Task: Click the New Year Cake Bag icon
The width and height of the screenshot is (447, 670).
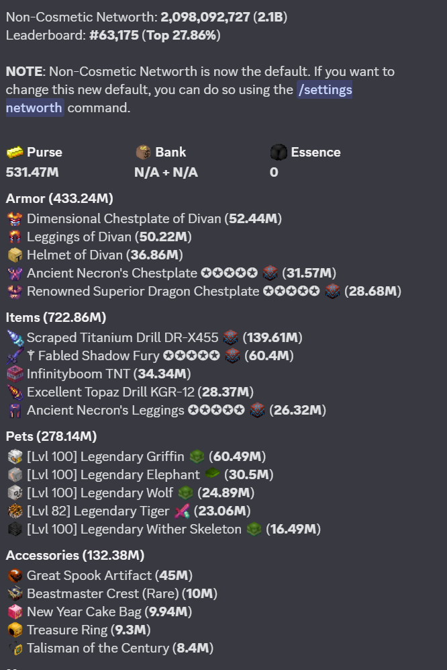Action: 15,612
